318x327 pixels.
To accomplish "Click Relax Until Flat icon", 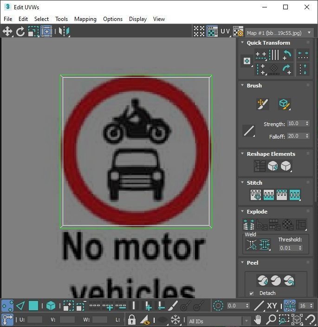I will tap(273, 166).
